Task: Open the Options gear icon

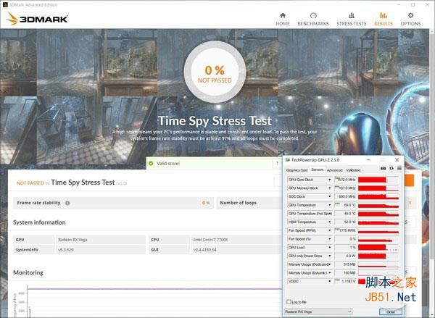Action: tap(410, 15)
